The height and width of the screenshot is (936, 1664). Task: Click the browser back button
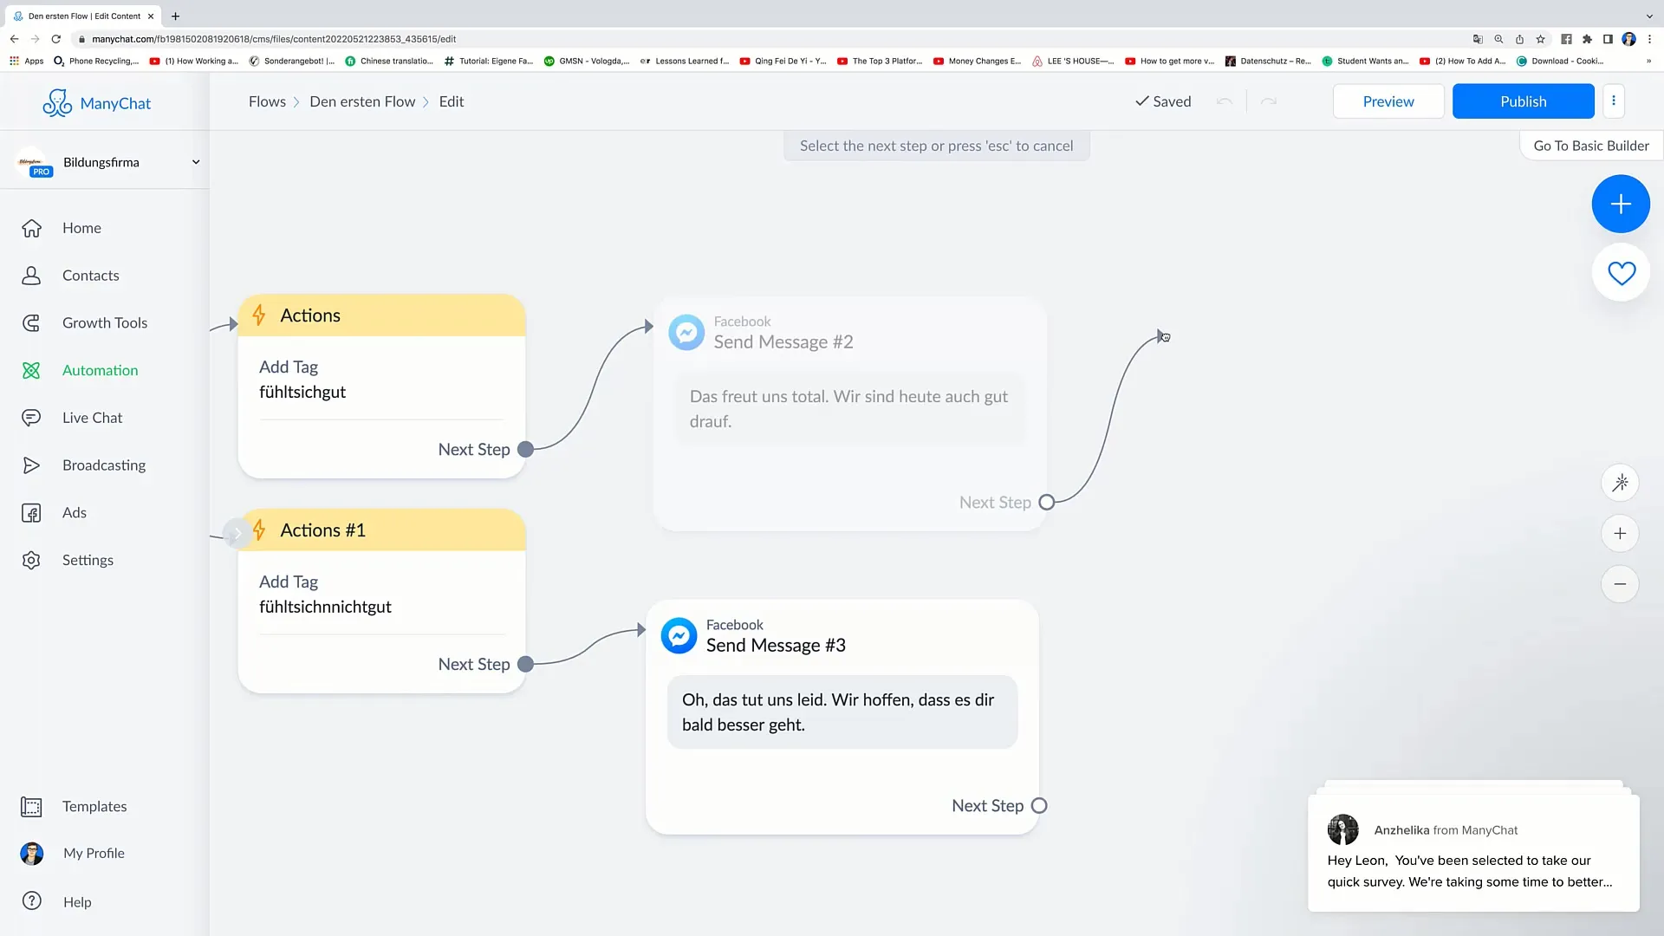click(x=14, y=39)
